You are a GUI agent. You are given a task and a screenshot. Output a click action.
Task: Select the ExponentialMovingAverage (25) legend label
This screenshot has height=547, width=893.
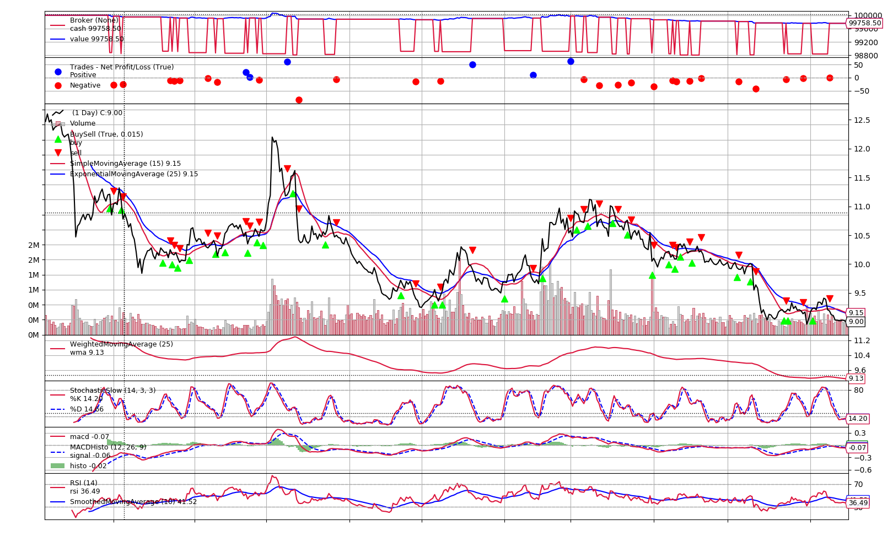133,174
